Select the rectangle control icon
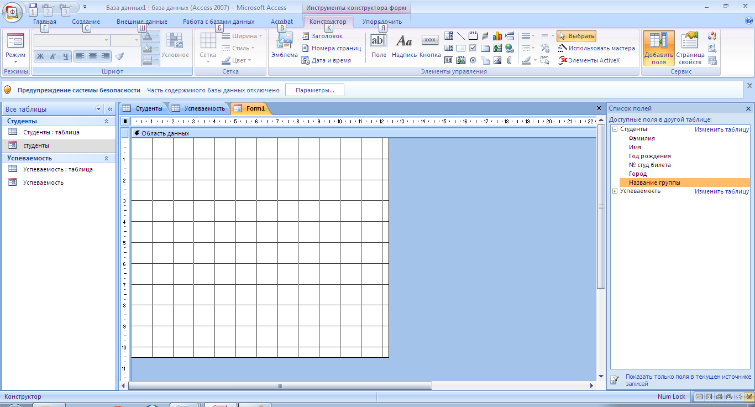This screenshot has height=407, width=755. 461,48
